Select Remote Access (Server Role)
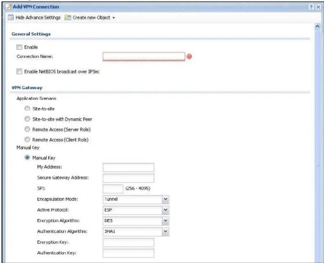This screenshot has width=324, height=263. click(27, 129)
